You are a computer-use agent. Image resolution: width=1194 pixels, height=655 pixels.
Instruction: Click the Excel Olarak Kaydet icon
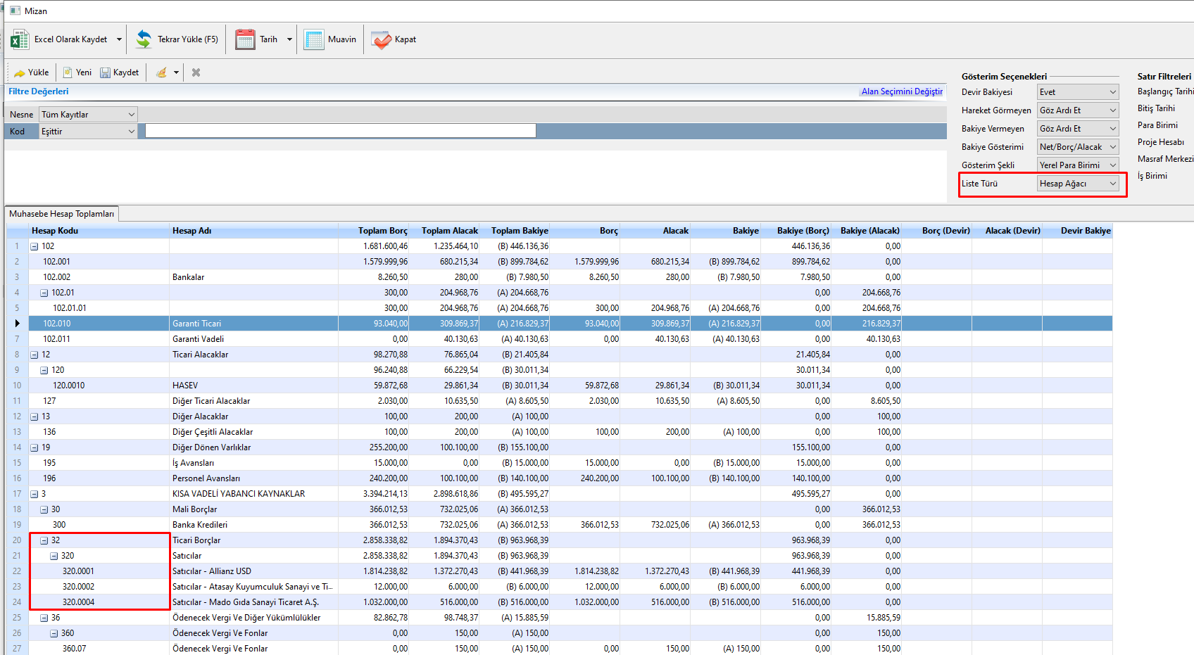[x=20, y=39]
